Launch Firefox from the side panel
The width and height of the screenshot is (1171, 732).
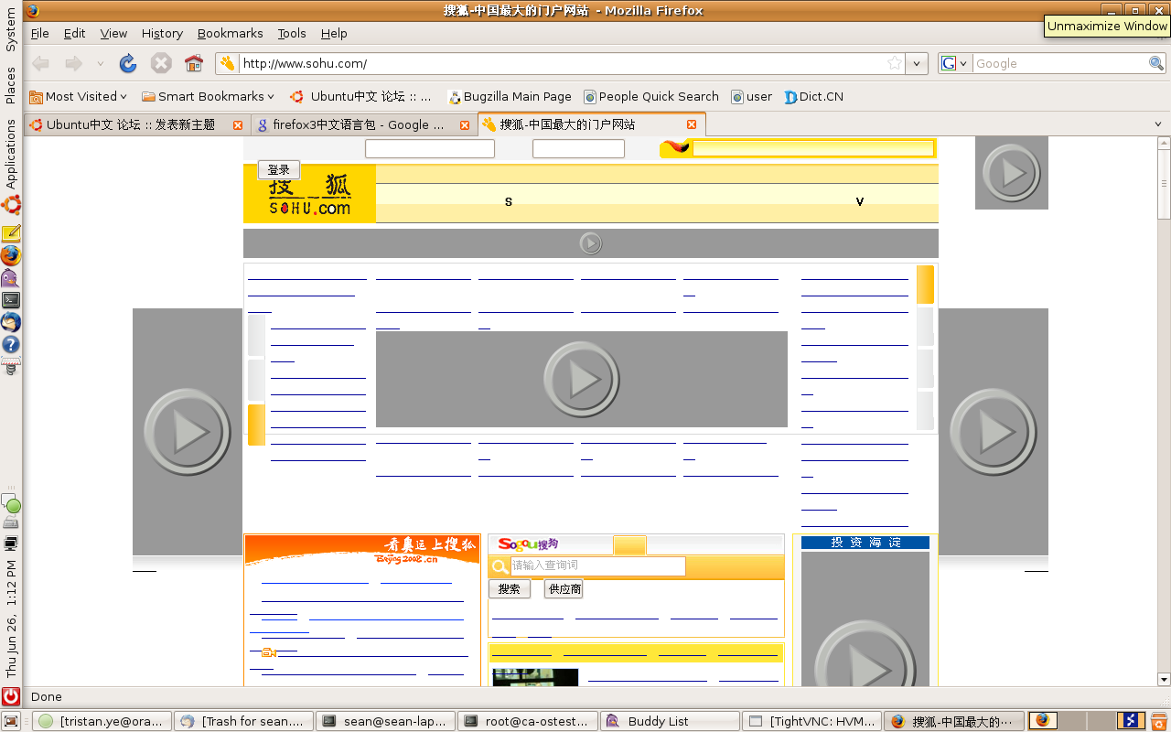[x=11, y=255]
